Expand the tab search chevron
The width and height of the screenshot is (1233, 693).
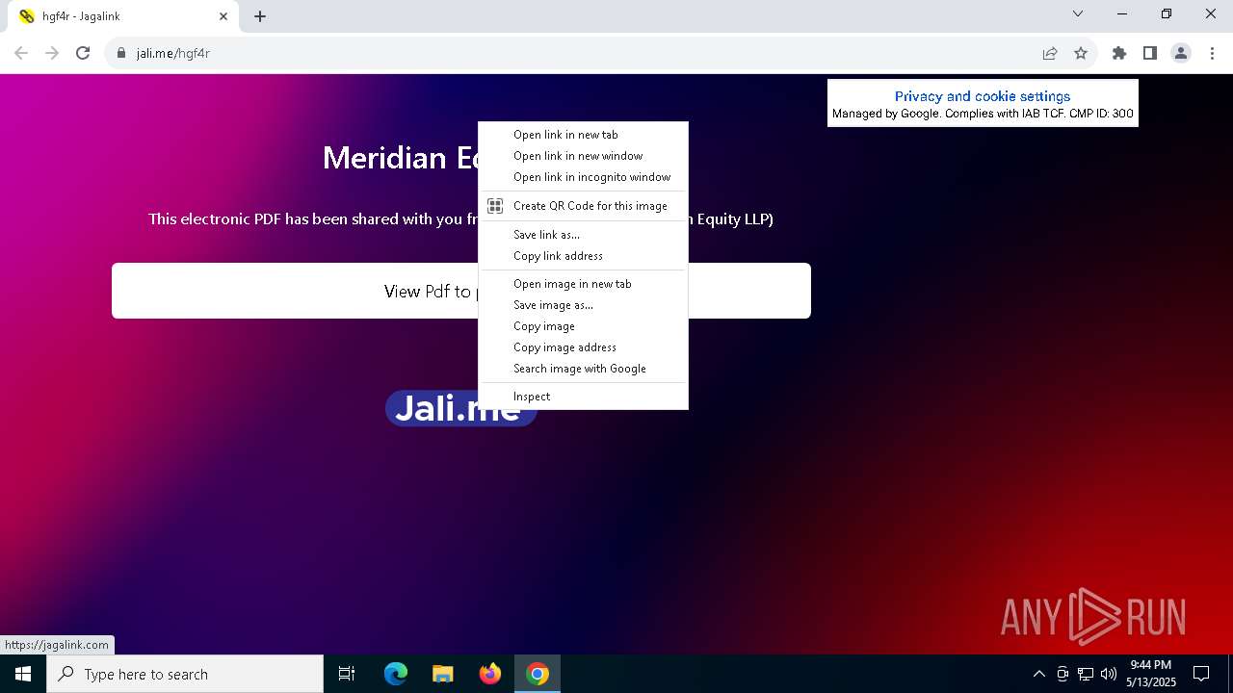point(1078,13)
